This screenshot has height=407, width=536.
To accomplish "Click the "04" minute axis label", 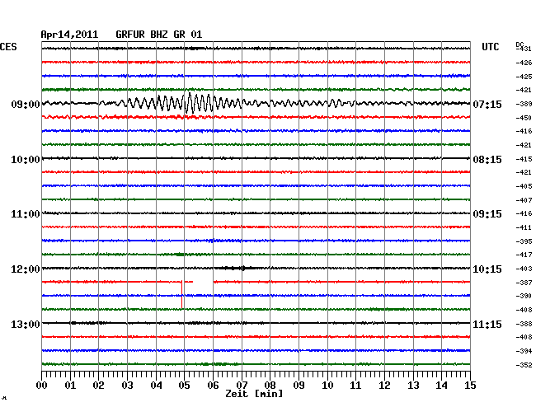I will point(156,385).
